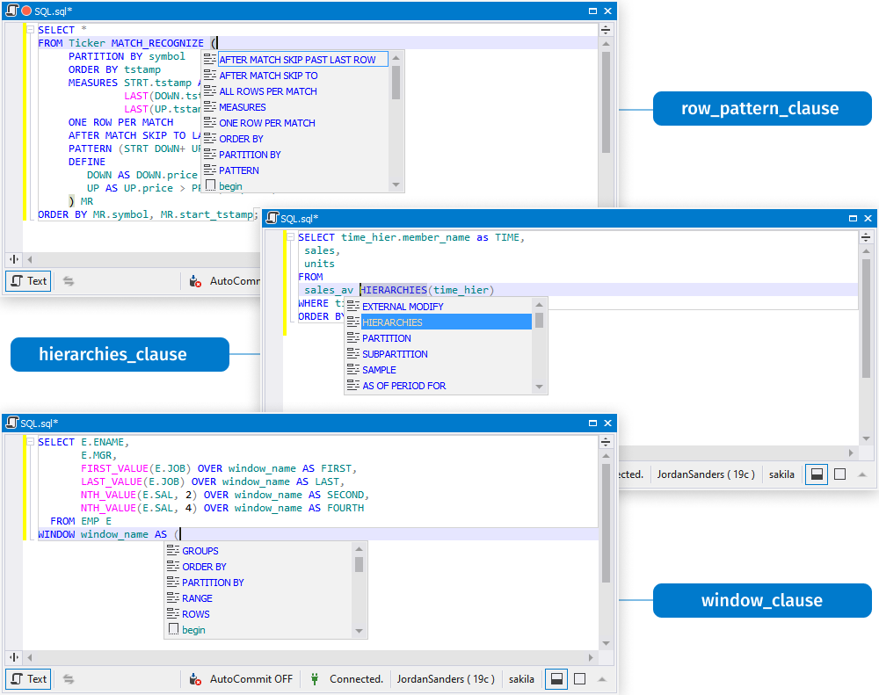879x695 pixels.
Task: Click the SQL.sql document icon in title
Action: 11,11
